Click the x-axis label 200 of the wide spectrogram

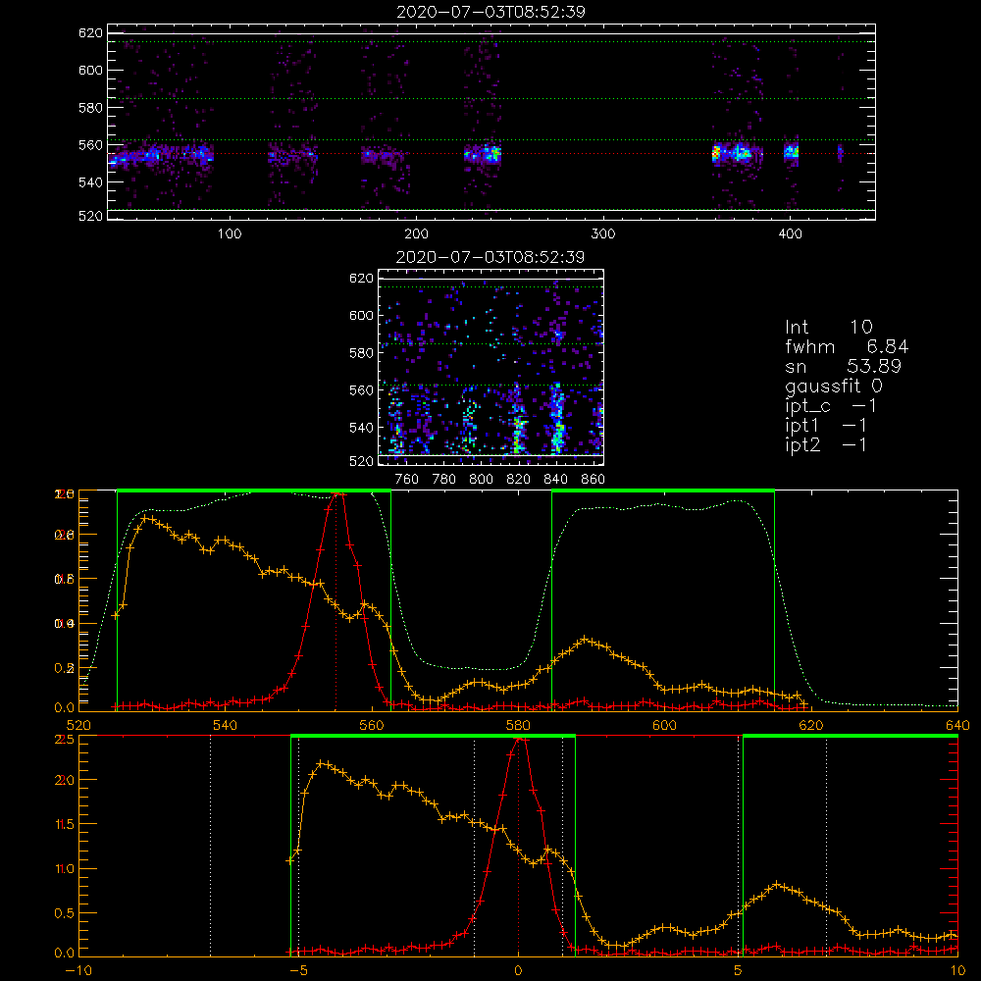tap(416, 234)
